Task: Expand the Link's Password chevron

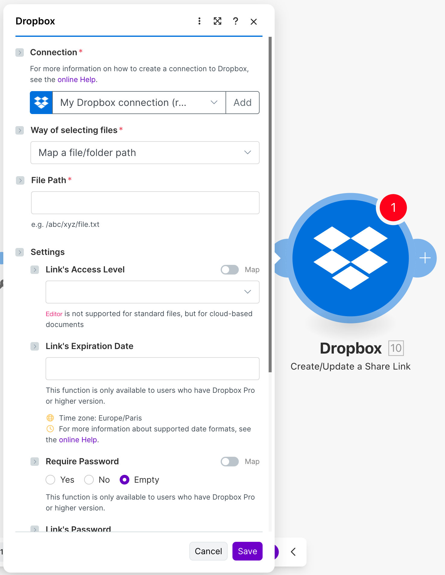Action: [35, 529]
